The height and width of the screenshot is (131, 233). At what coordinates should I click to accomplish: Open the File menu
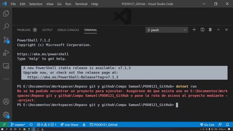point(13,4)
